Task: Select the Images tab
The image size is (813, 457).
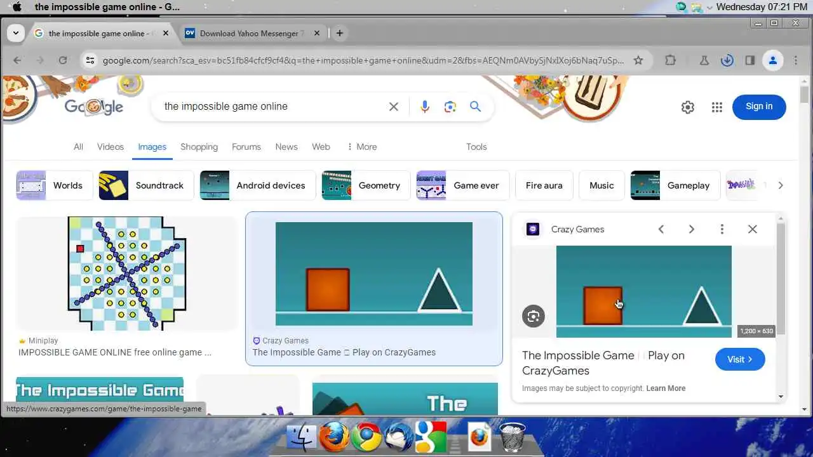Action: [x=152, y=147]
